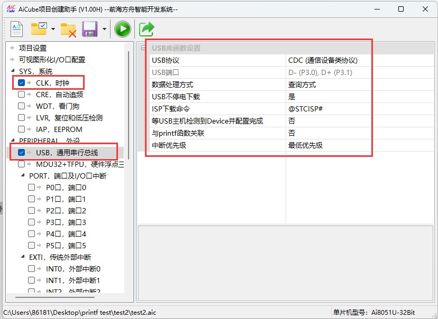This screenshot has width=438, height=319.
Task: Click the USB协议 property label
Action: pyautogui.click(x=166, y=60)
